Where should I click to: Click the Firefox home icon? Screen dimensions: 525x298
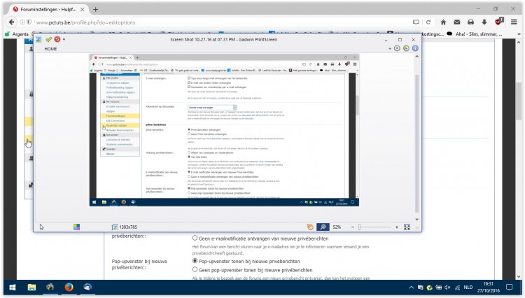[x=442, y=22]
